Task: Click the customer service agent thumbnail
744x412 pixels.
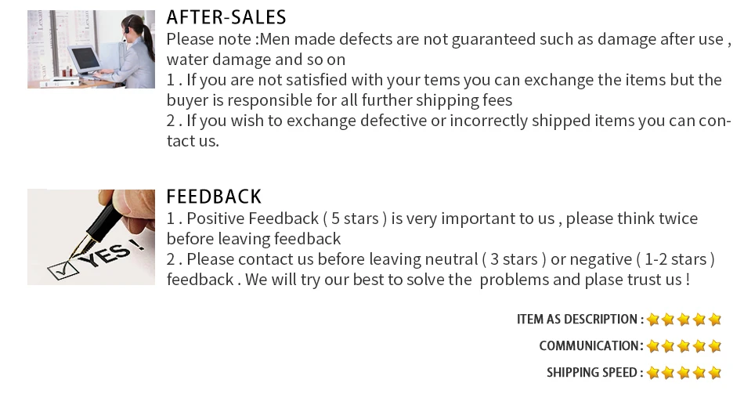Action: (x=91, y=49)
